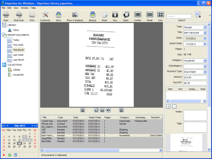Select the Household collection
Image resolution: width=212 pixels, height=159 pixels.
[18, 75]
